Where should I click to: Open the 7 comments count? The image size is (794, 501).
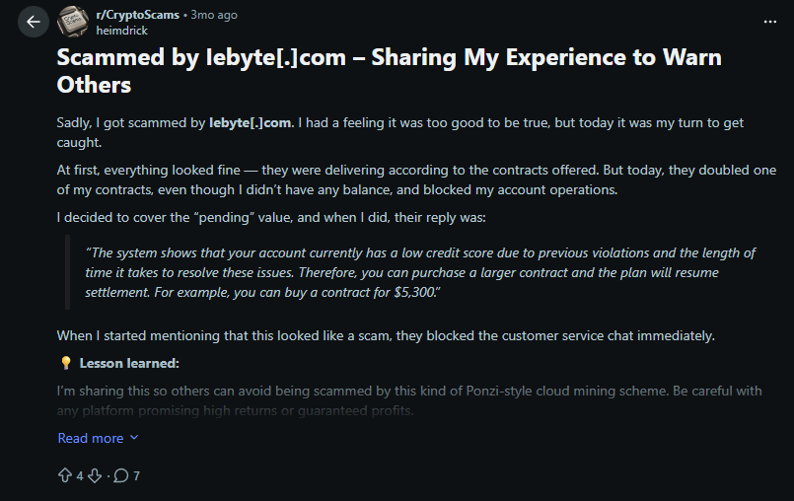[x=136, y=476]
